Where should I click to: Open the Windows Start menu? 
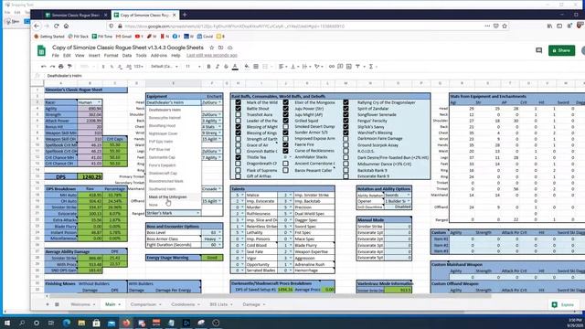[x=6, y=323]
